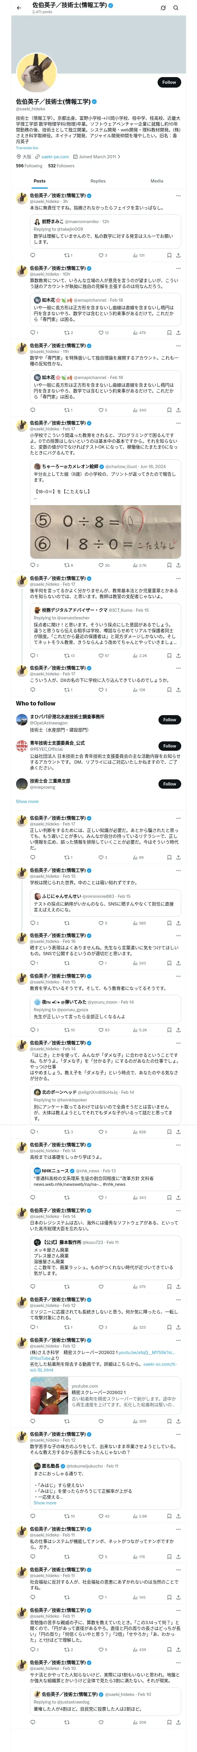Click the Grok icon beside the search icon
This screenshot has width=197, height=1752.
tap(163, 8)
